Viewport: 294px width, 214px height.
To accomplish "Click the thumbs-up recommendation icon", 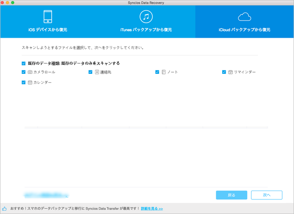I will click(x=4, y=209).
